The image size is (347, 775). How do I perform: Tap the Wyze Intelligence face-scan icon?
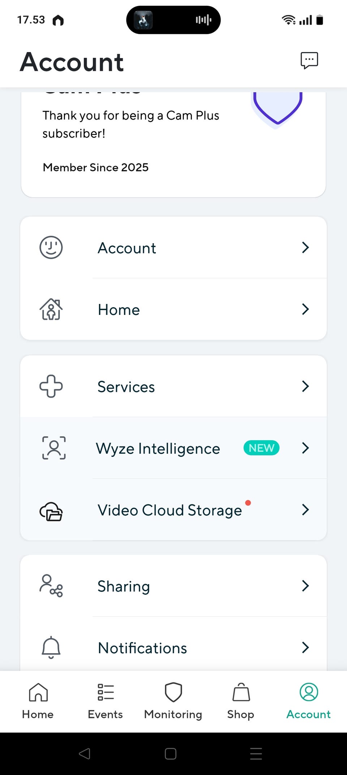pos(54,448)
